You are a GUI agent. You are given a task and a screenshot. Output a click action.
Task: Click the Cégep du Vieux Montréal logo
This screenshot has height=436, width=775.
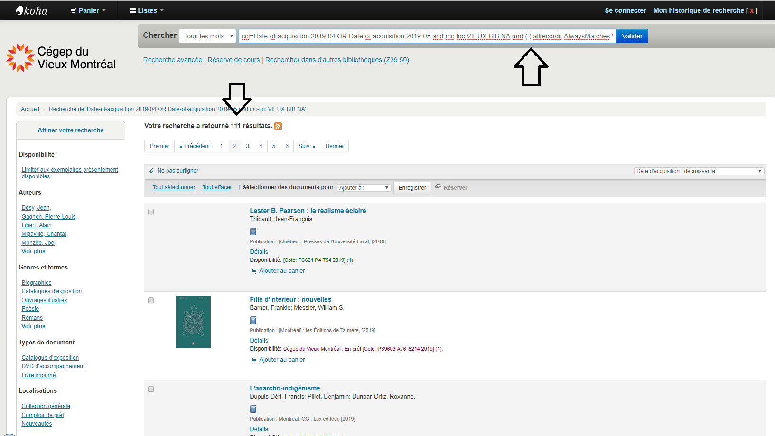pyautogui.click(x=61, y=58)
